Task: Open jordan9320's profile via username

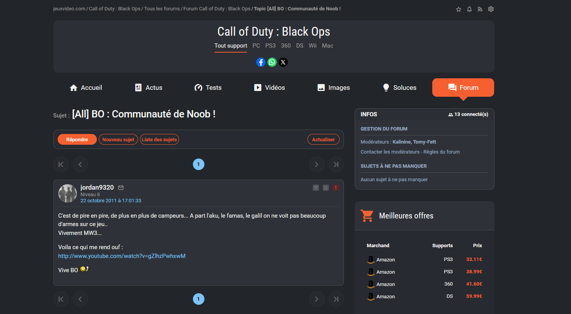Action: point(97,187)
